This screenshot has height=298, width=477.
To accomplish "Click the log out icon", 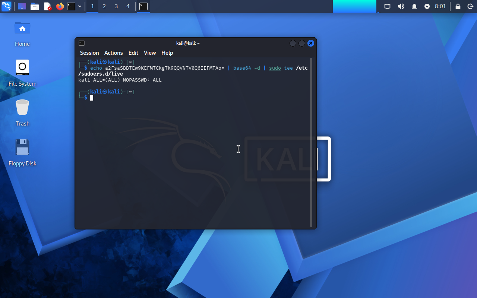I will tap(470, 6).
